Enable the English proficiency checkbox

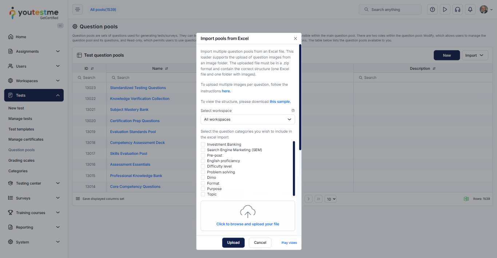click(203, 161)
